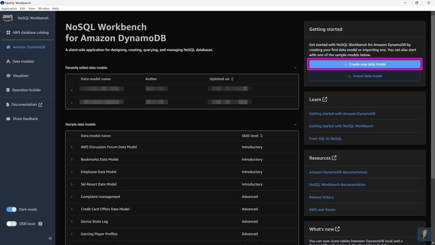
Task: Expand Ski Resort Data Model row
Action: pyautogui.click(x=72, y=184)
